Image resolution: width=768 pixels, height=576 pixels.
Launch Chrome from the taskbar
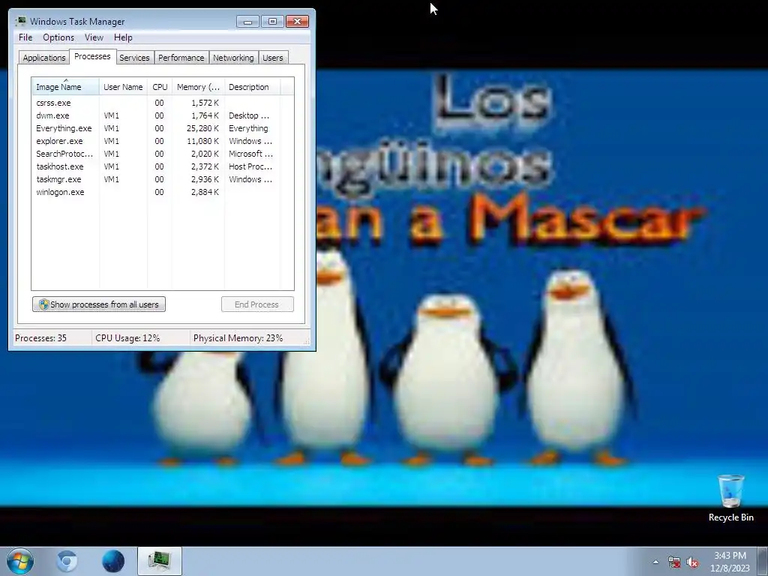[x=67, y=561]
